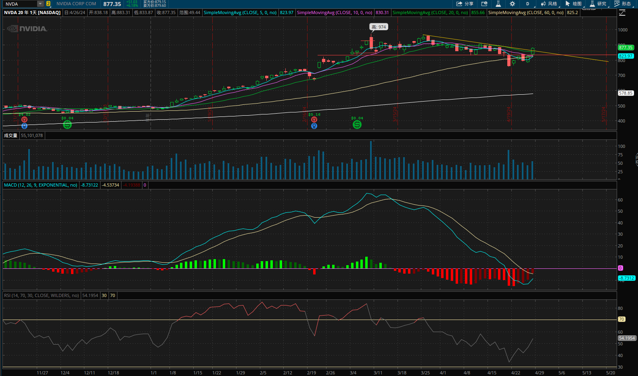Click the bid price 买方价:879.15
The width and height of the screenshot is (638, 376).
coord(155,2)
